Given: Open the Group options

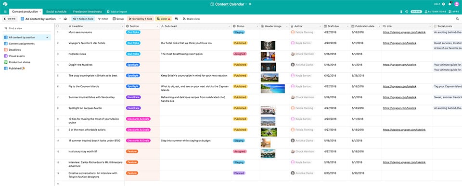Looking at the screenshot, I should [118, 19].
